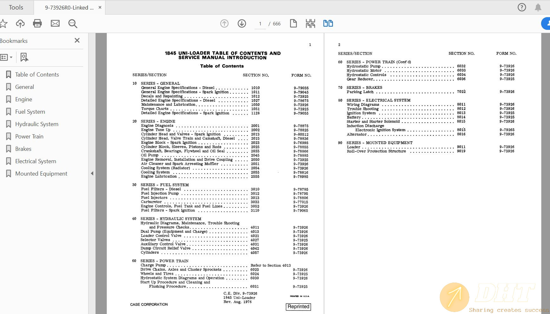Screen dimensions: 550x314
Task: Open the bookmark options dropdown
Action: click(7, 57)
